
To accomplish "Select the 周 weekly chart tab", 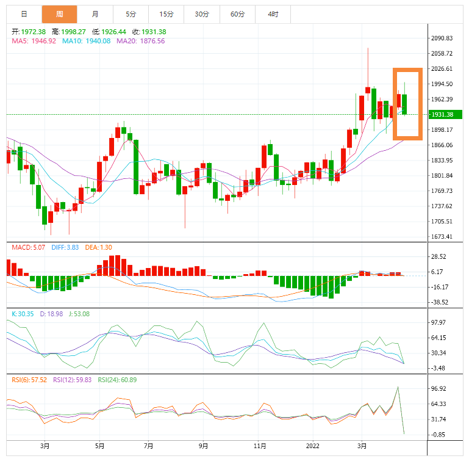I will click(60, 14).
